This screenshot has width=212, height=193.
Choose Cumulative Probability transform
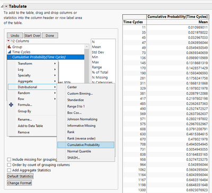pos(86,145)
